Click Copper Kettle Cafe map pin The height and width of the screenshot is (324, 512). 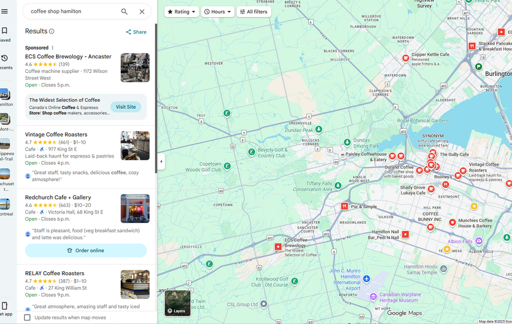[x=405, y=58]
